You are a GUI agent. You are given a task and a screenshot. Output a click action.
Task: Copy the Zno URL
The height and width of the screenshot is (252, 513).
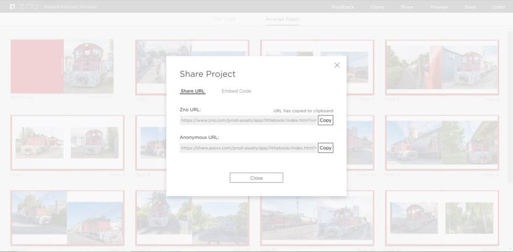click(x=325, y=120)
